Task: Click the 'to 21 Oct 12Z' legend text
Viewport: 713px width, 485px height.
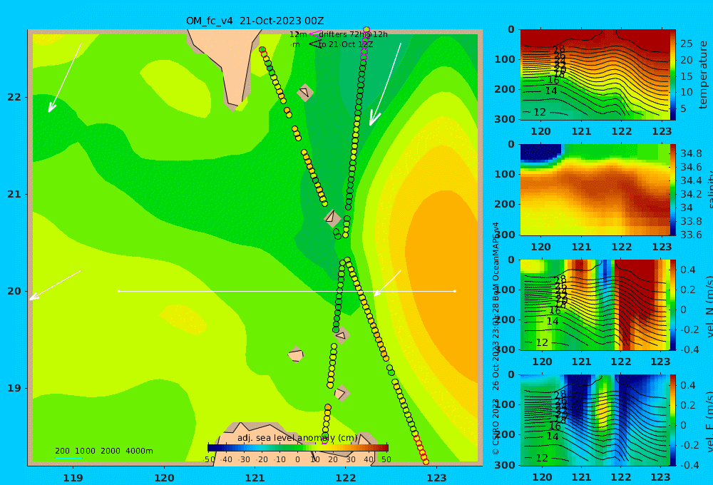Action: [346, 44]
